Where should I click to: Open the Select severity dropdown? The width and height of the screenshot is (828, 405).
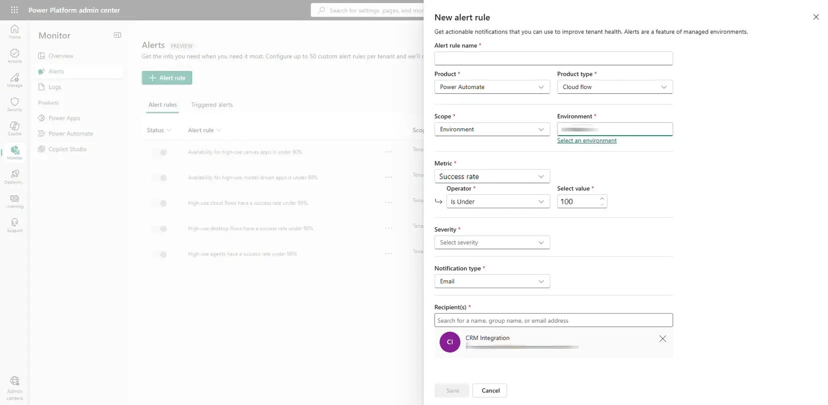492,243
